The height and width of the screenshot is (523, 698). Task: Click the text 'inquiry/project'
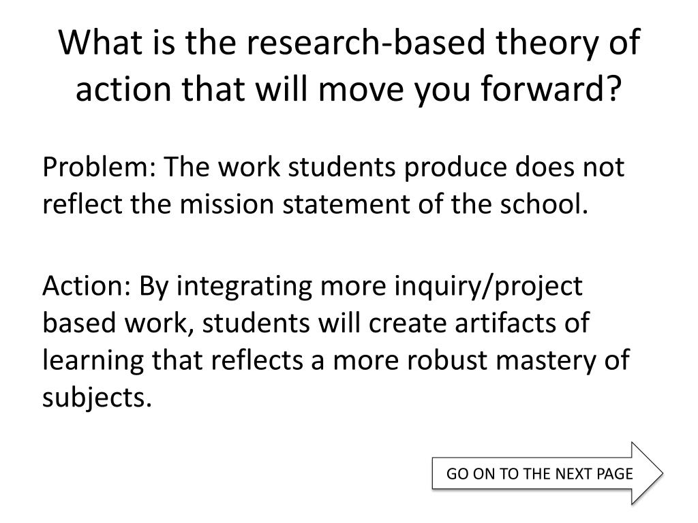pos(488,287)
